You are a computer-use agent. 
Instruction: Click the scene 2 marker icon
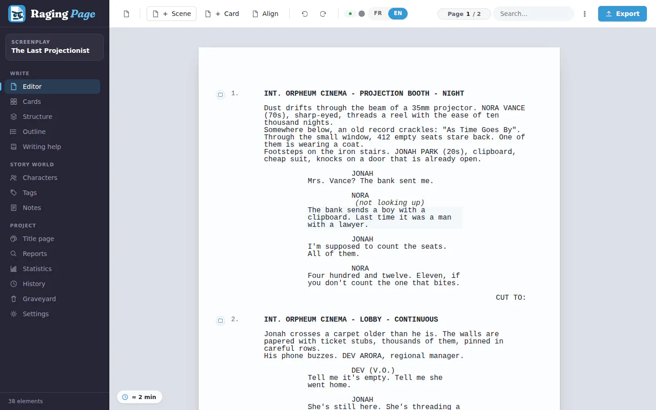[220, 320]
